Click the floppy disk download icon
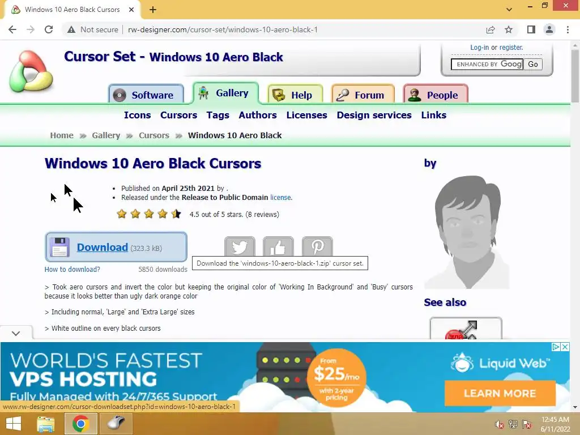 click(59, 247)
